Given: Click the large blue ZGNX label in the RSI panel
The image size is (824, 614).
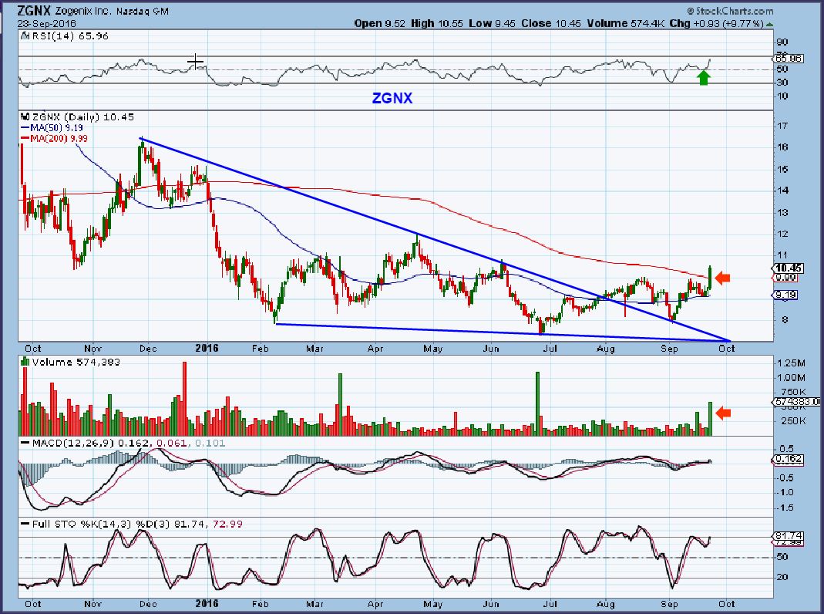Looking at the screenshot, I should pyautogui.click(x=392, y=98).
